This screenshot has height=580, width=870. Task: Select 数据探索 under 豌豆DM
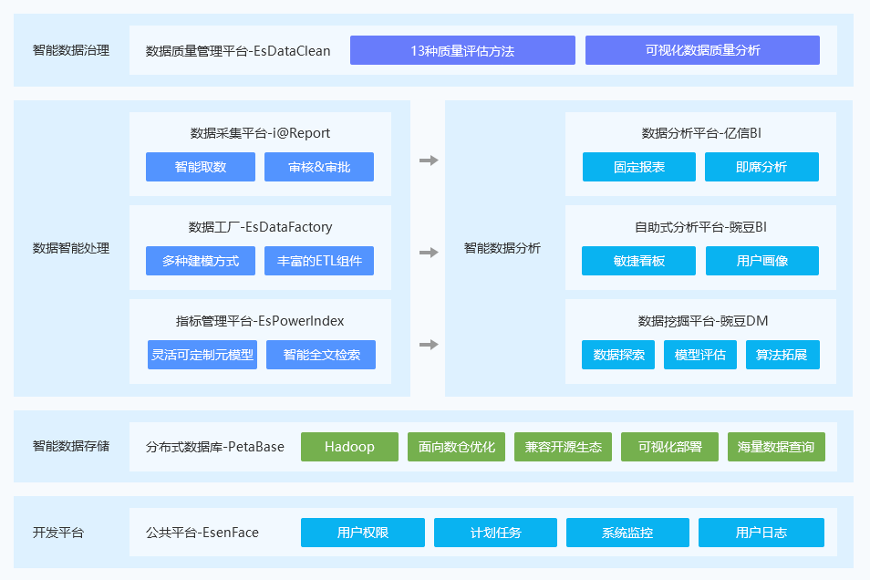click(619, 355)
